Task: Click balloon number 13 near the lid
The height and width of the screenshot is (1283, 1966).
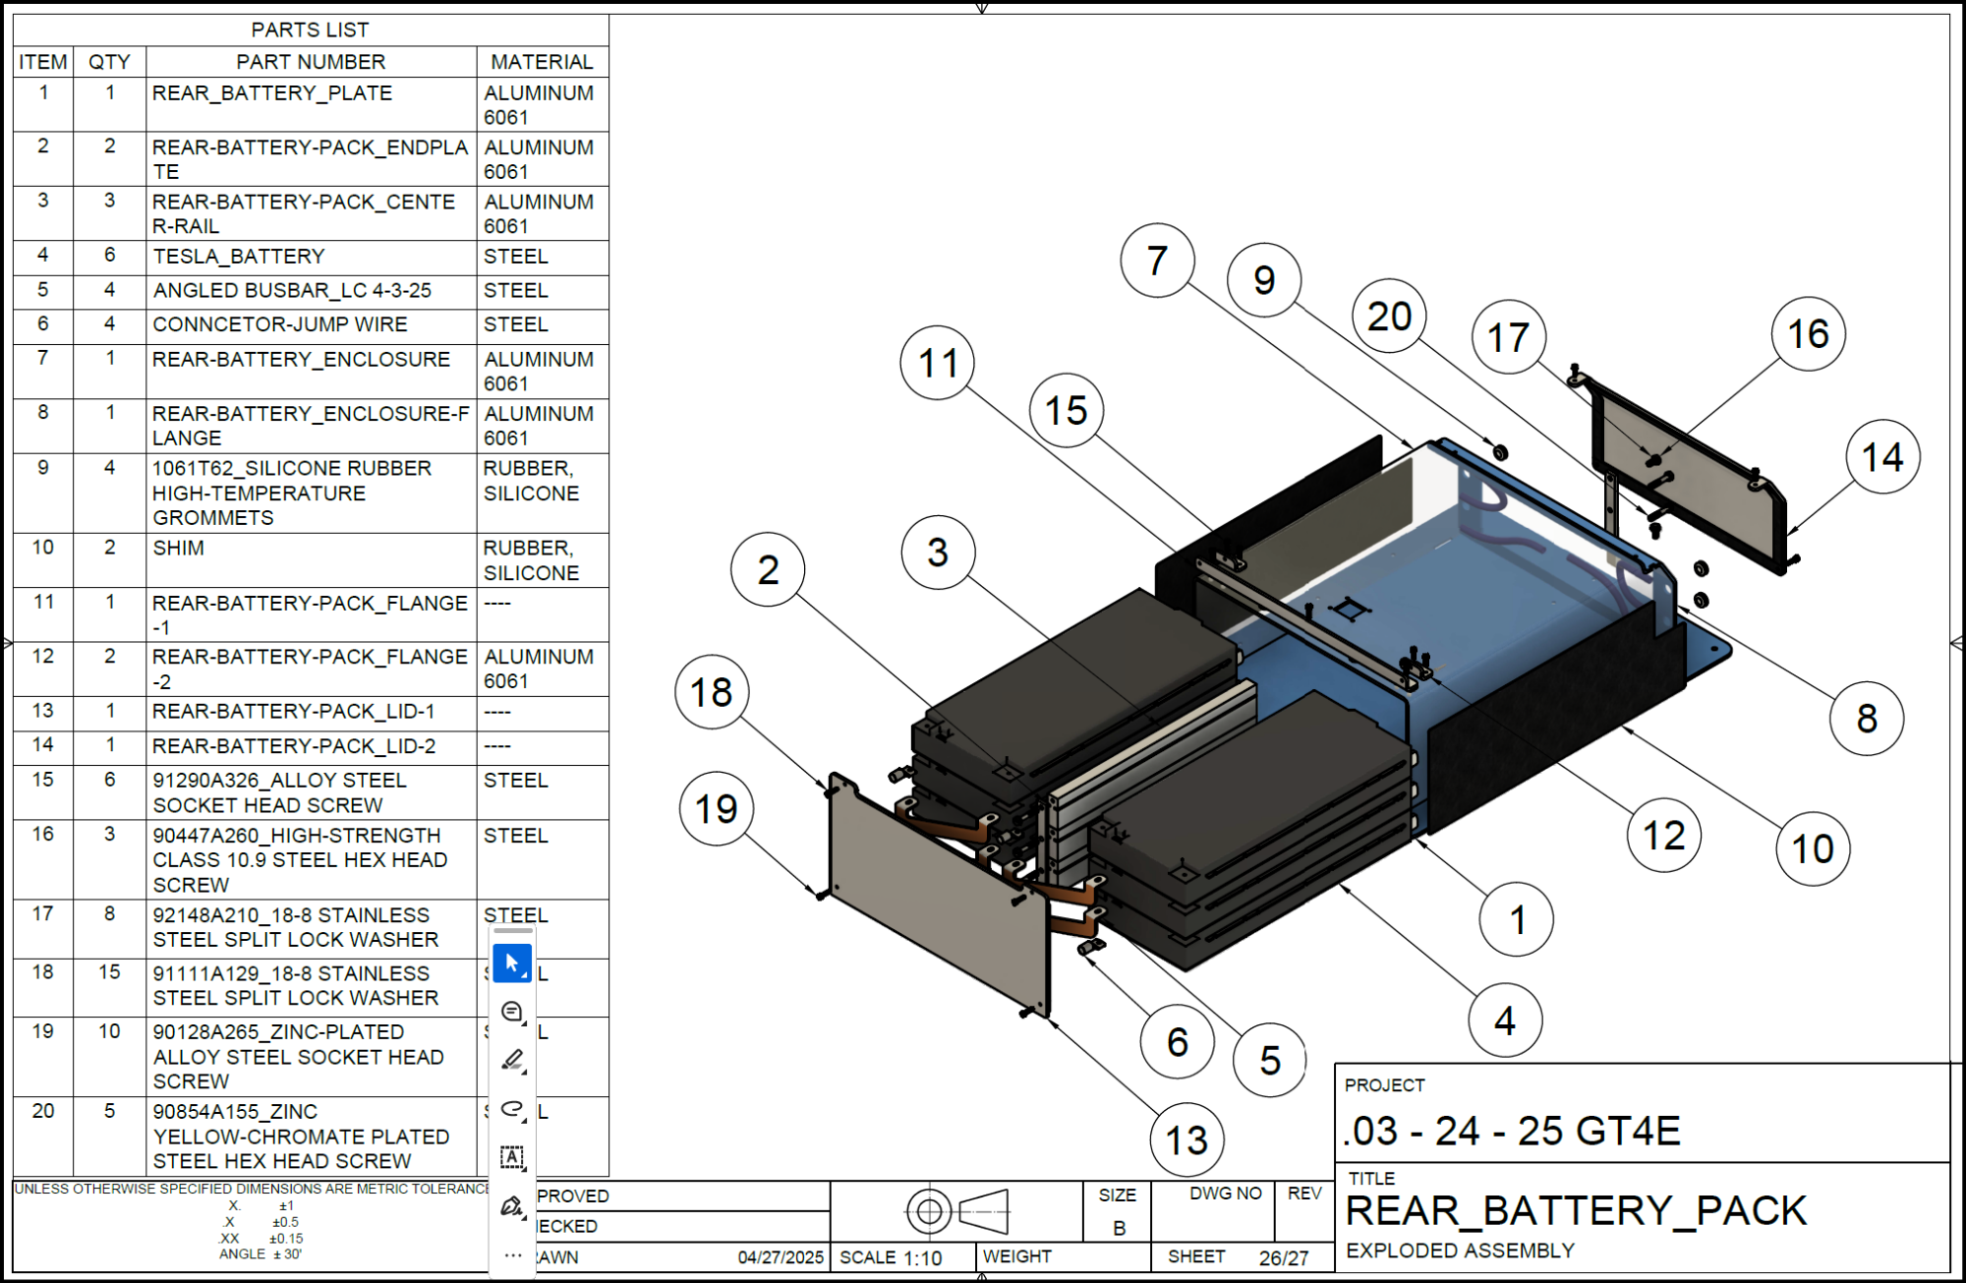Action: click(1186, 1140)
